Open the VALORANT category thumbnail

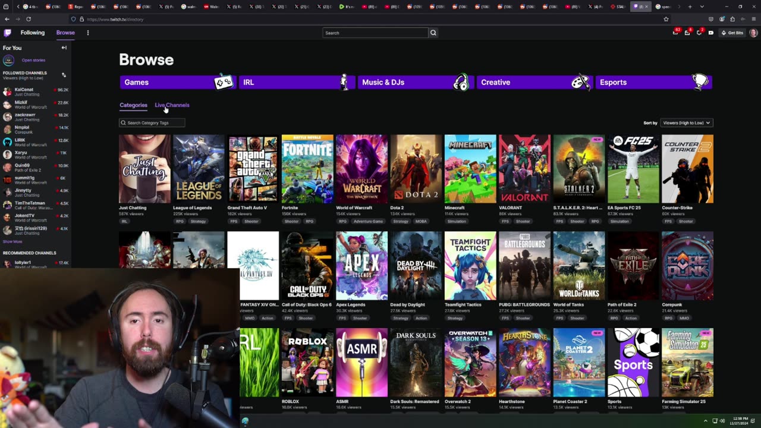524,169
